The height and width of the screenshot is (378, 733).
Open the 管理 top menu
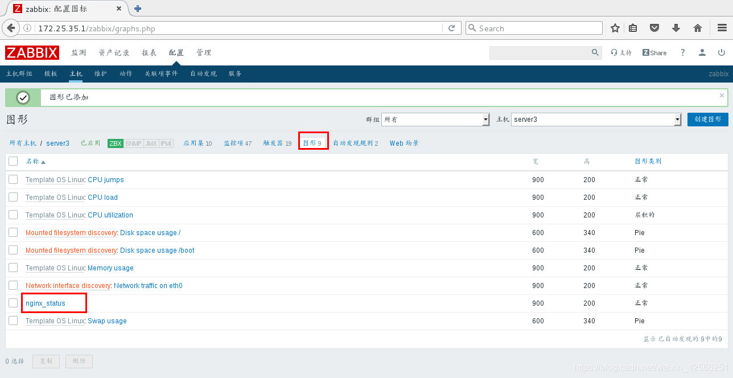pos(204,53)
